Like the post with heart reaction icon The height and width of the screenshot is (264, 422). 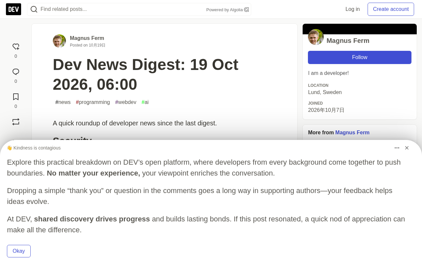click(x=16, y=47)
